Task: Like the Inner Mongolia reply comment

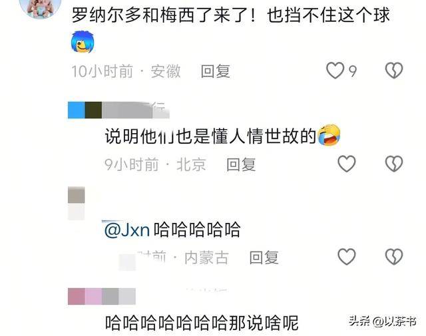Action: pyautogui.click(x=346, y=257)
